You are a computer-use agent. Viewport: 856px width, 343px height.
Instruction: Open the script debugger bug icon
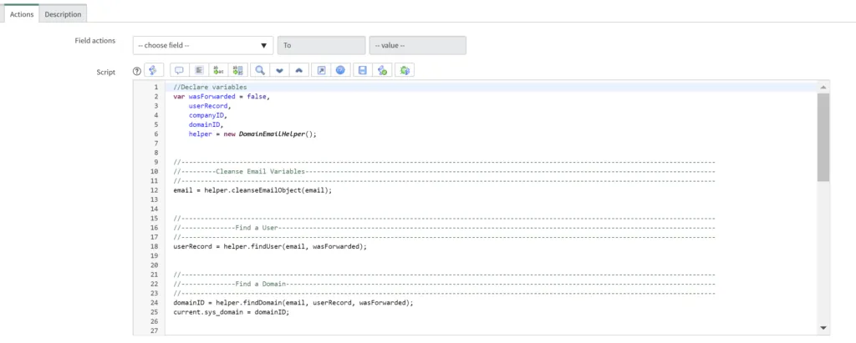(405, 71)
